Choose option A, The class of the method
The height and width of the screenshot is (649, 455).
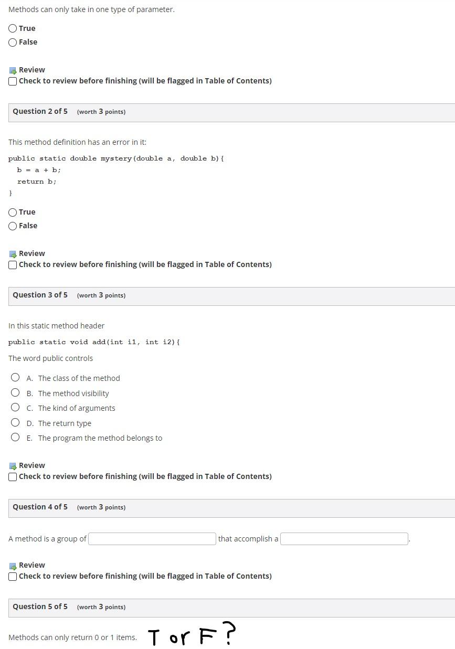click(x=15, y=377)
